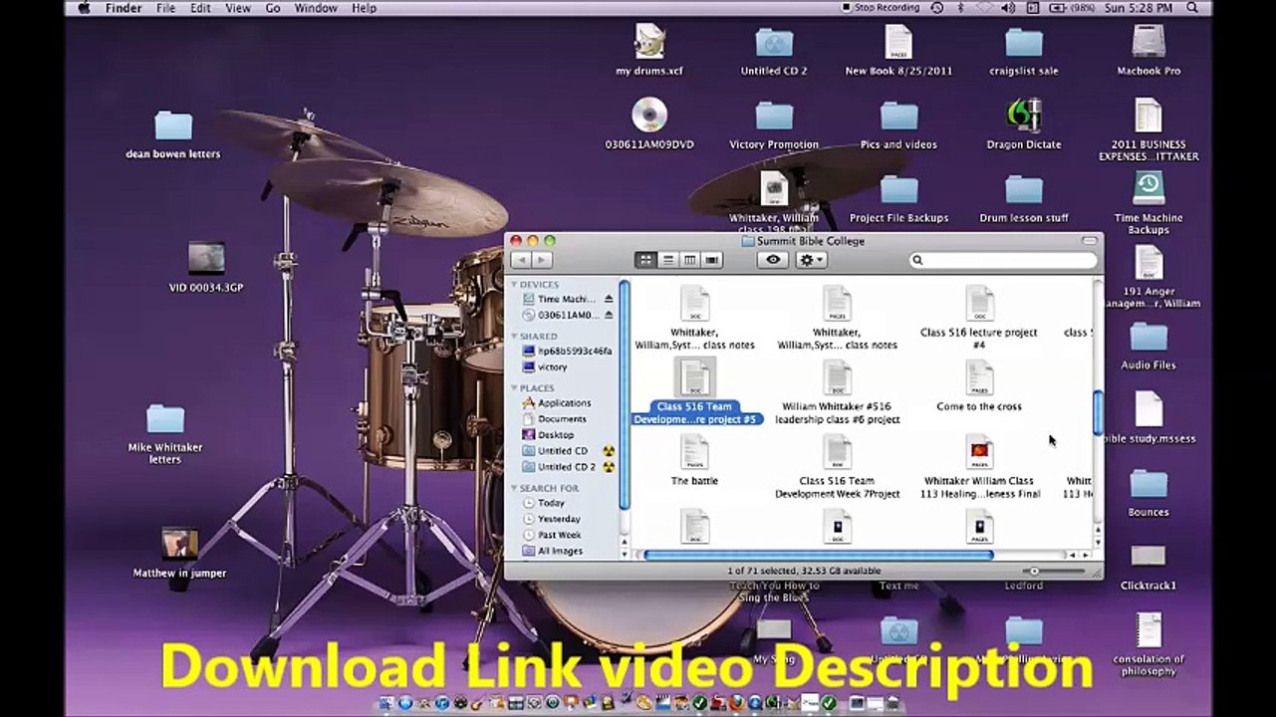Select Whittaker William Class 113 Healing file

point(980,466)
